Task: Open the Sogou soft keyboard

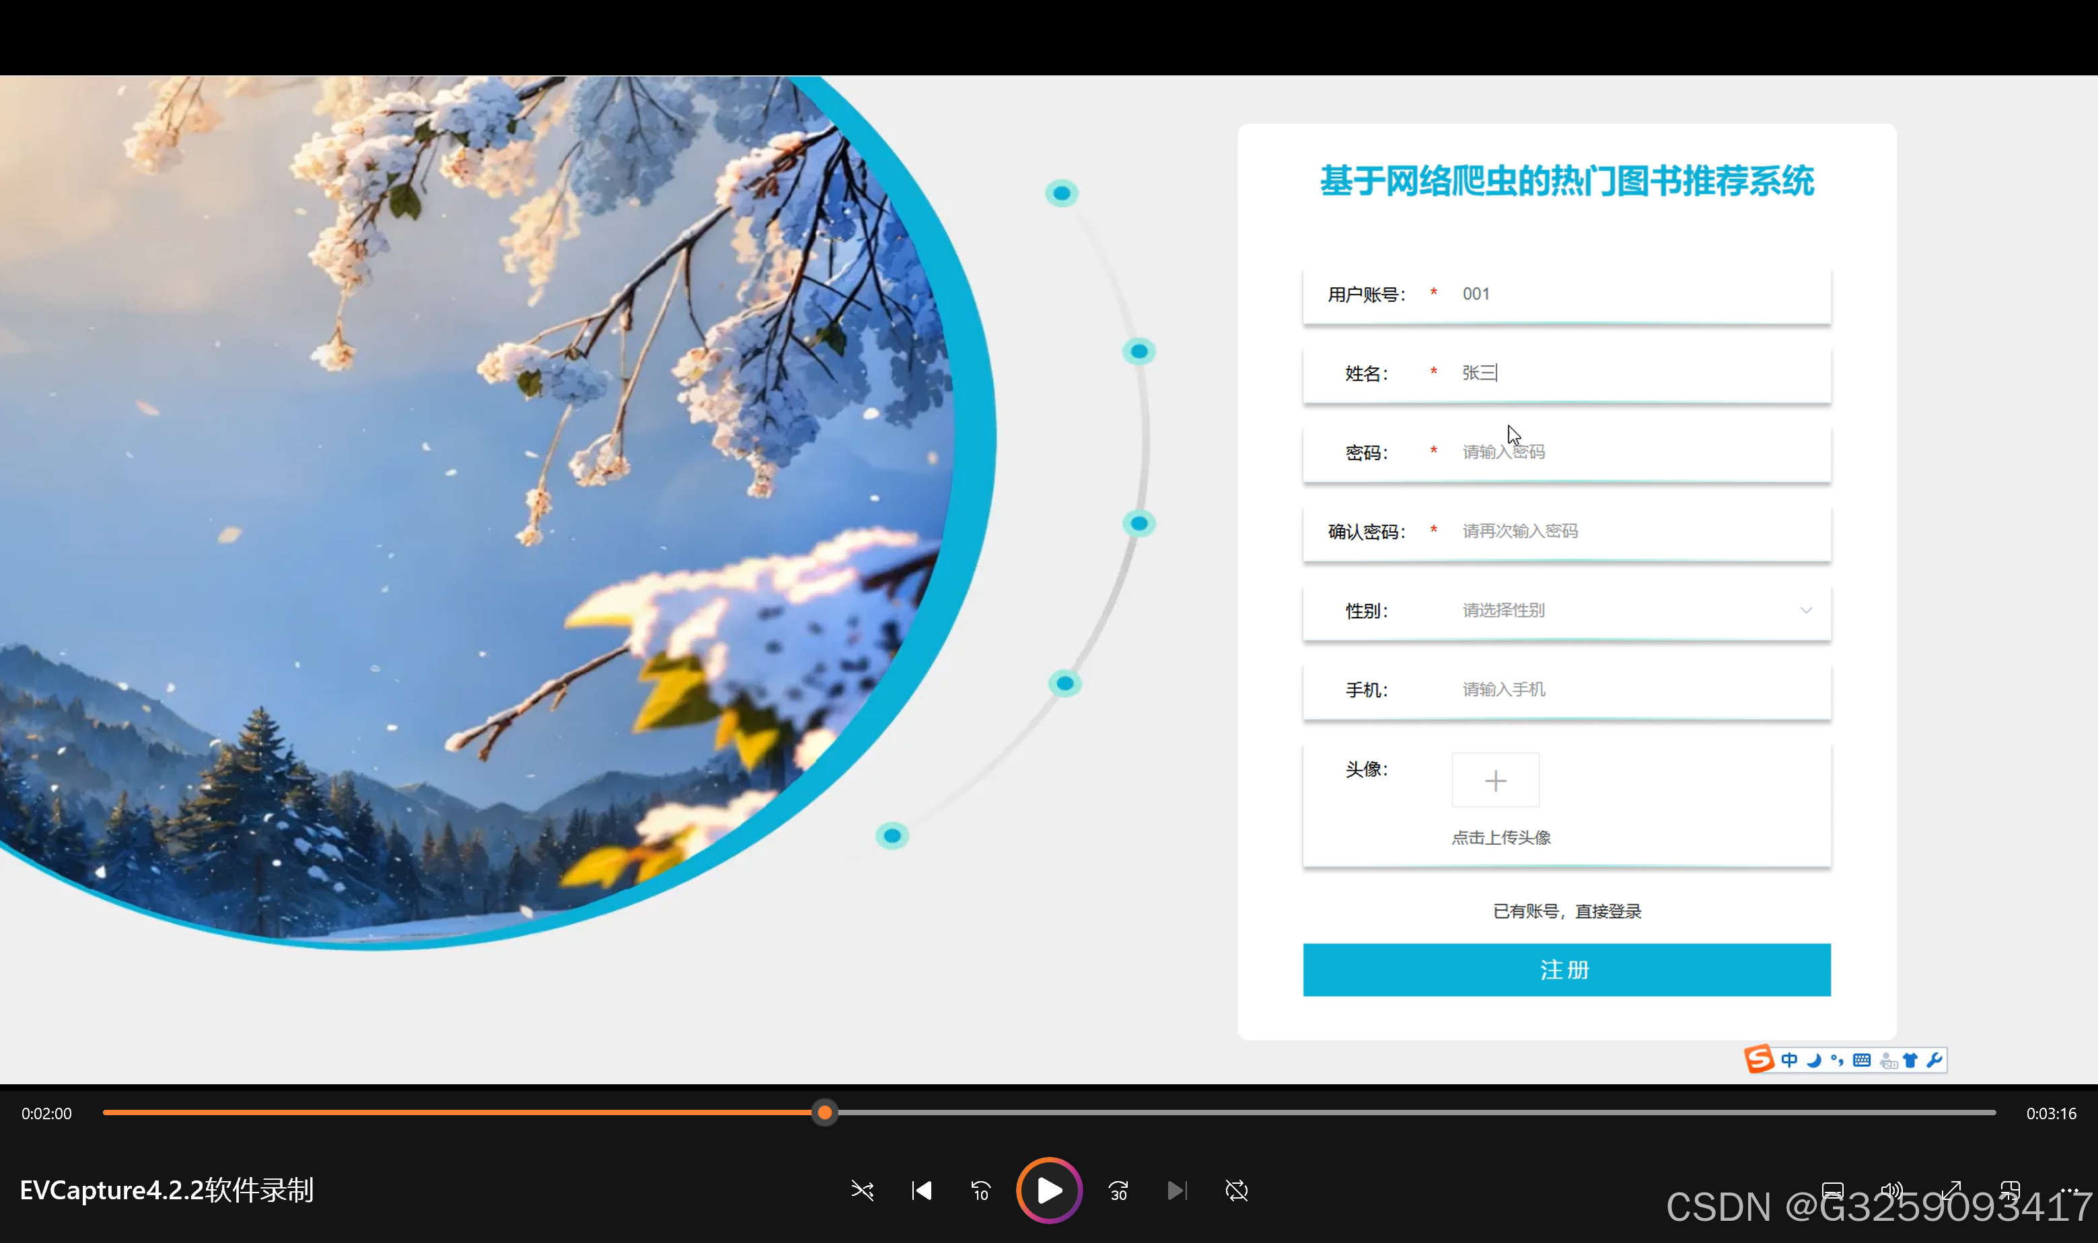Action: point(1862,1061)
